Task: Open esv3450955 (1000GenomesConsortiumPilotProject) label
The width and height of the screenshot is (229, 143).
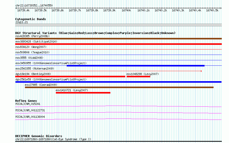Action: point(51,63)
